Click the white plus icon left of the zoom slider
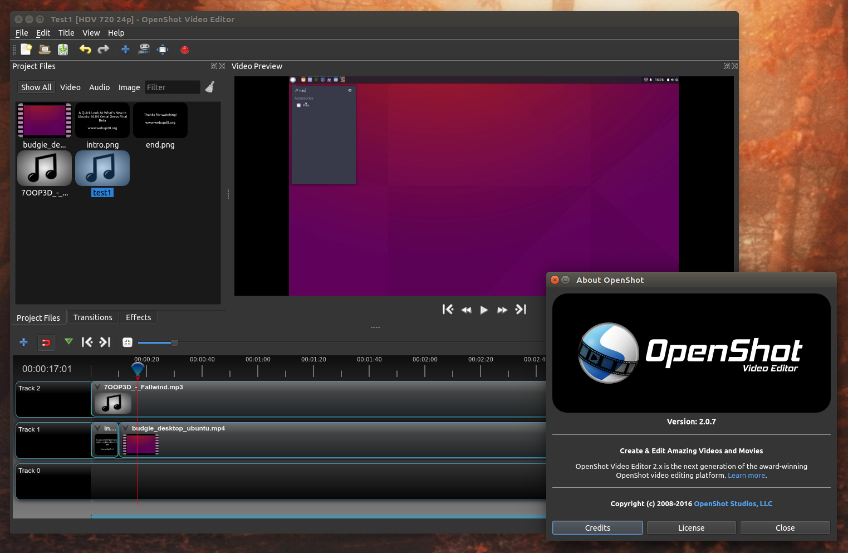 point(128,342)
